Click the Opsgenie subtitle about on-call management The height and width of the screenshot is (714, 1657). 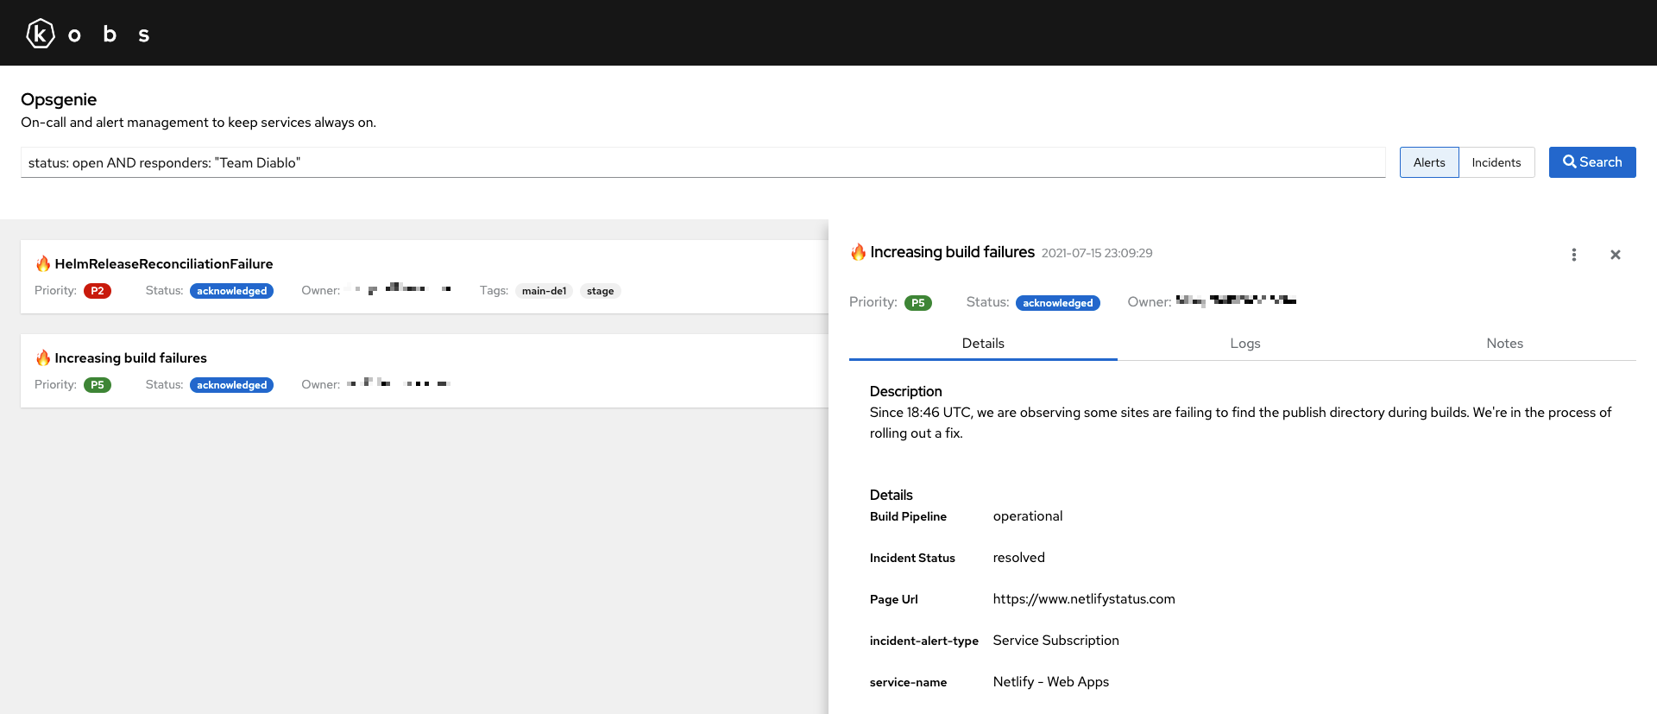(198, 123)
